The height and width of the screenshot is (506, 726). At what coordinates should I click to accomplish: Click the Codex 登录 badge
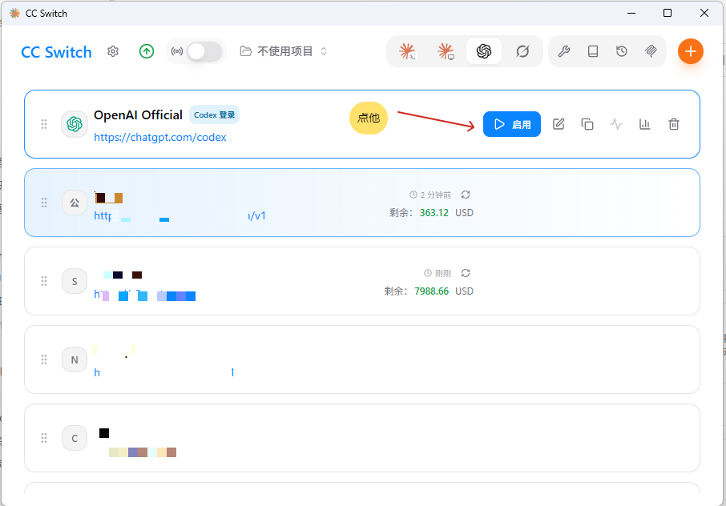[x=214, y=114]
